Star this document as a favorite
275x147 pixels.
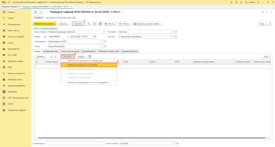click(47, 12)
